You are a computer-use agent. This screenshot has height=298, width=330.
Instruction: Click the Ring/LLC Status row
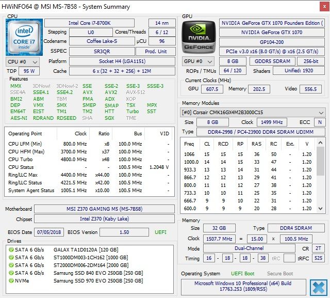coord(89,182)
